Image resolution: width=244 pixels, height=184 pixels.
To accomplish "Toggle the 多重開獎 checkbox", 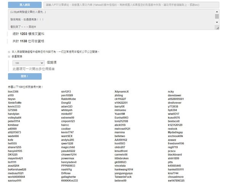I will 9,56.
